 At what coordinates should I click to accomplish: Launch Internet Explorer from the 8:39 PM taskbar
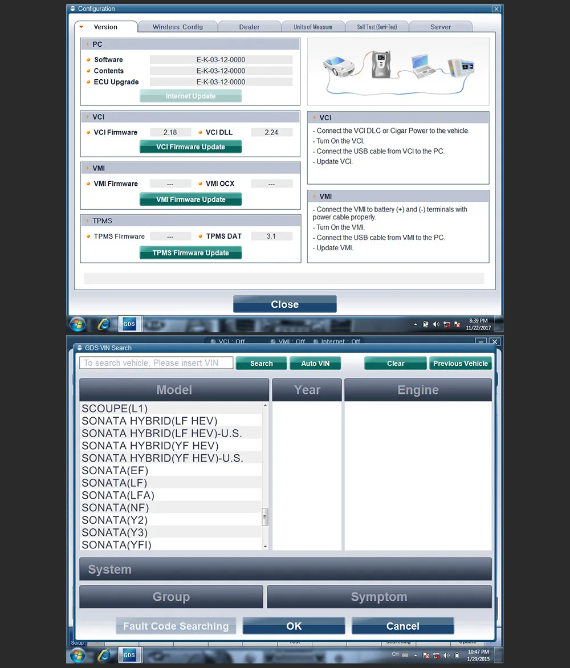pos(104,324)
